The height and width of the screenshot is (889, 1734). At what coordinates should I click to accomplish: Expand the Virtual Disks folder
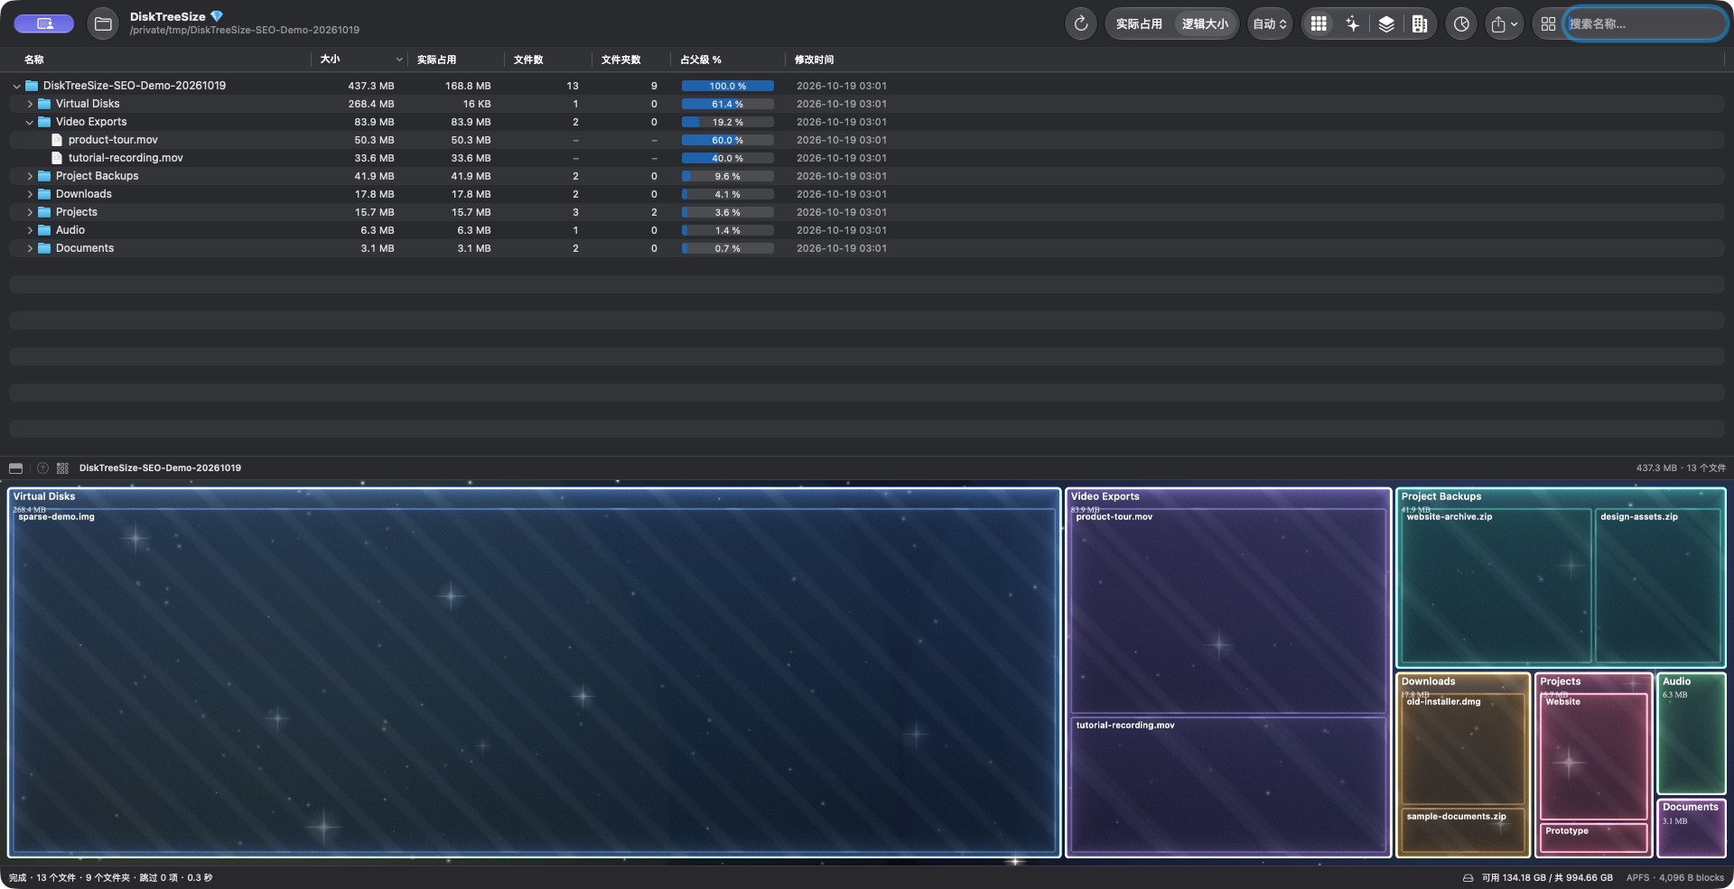[30, 104]
